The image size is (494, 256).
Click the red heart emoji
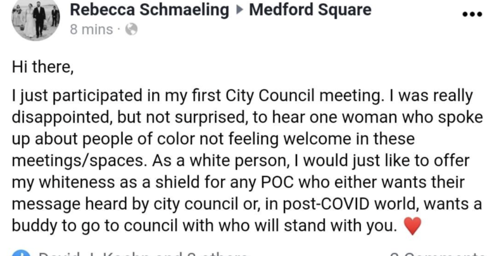412,226
